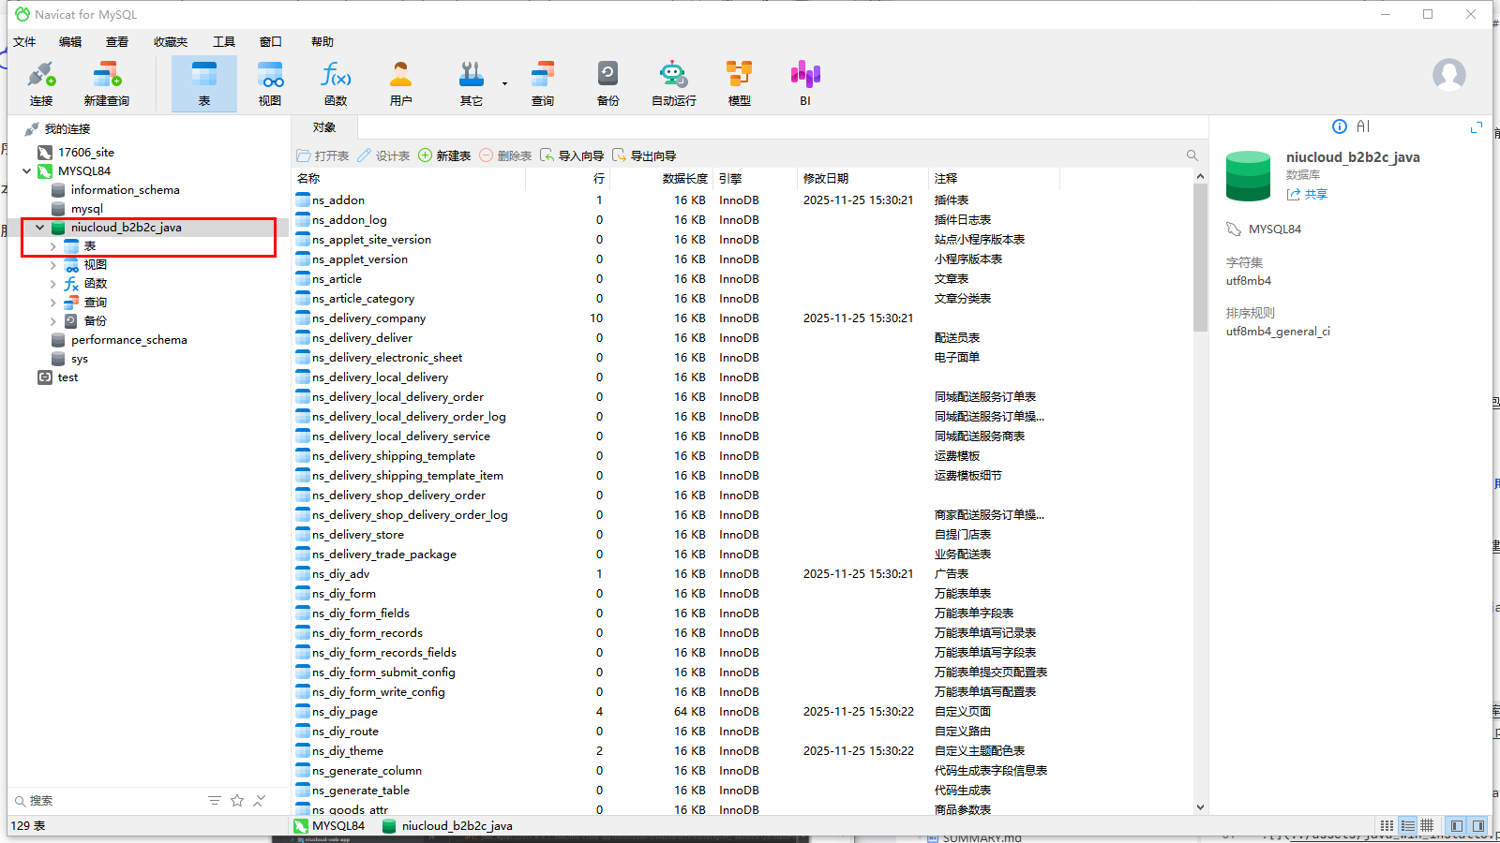Expand the 视图 (Views) tree node
The width and height of the screenshot is (1500, 843).
(53, 265)
